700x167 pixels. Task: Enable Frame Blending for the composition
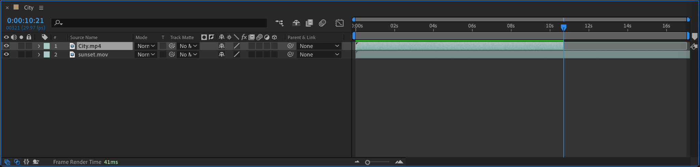pos(309,23)
